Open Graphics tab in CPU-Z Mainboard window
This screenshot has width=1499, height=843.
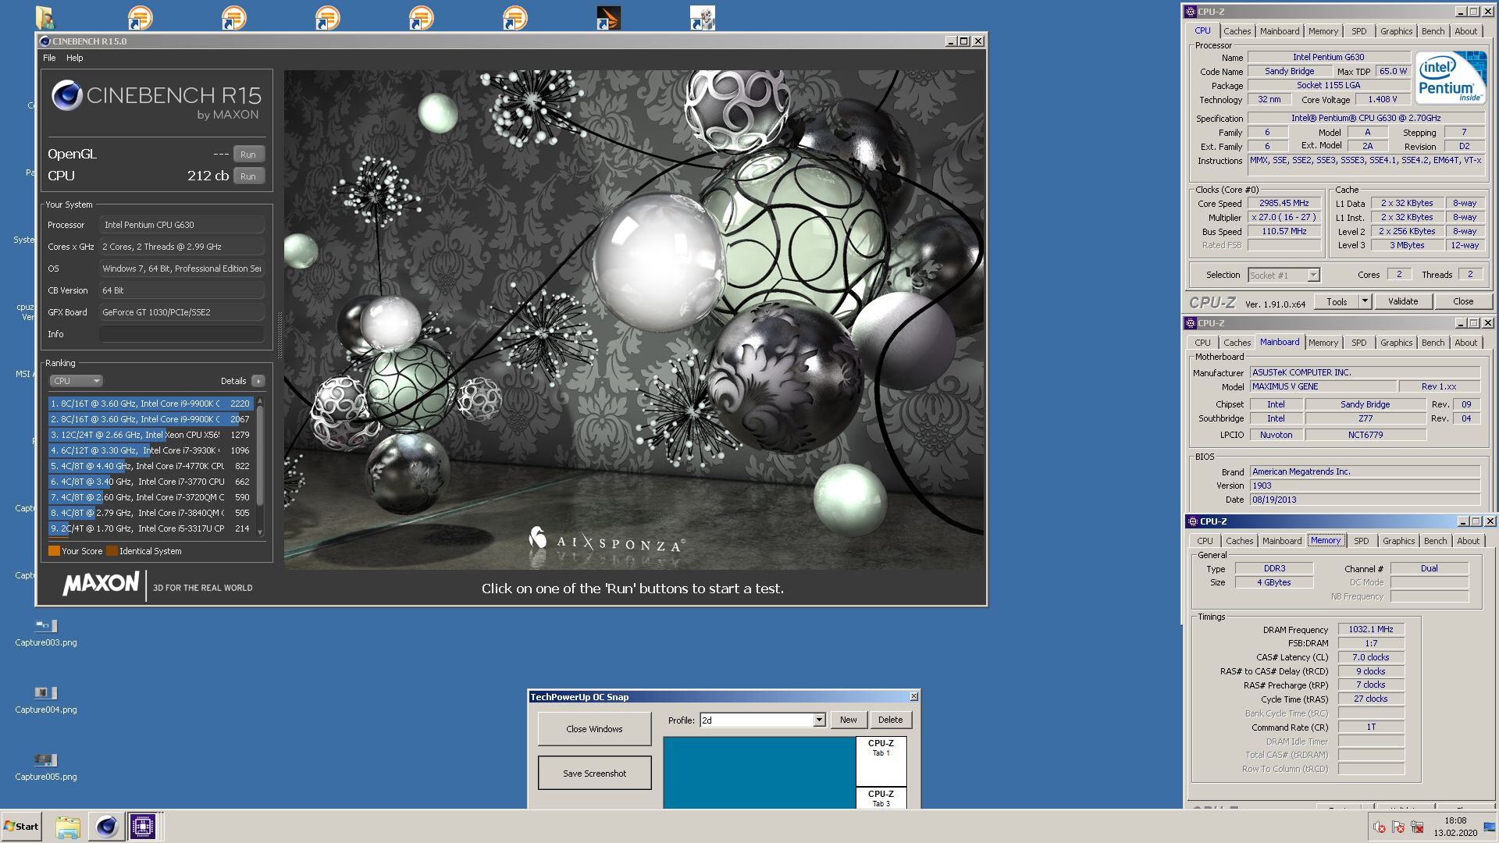[x=1396, y=343]
